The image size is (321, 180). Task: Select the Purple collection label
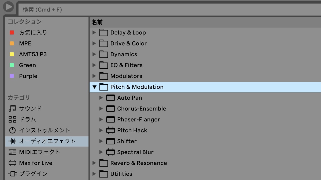tap(28, 76)
